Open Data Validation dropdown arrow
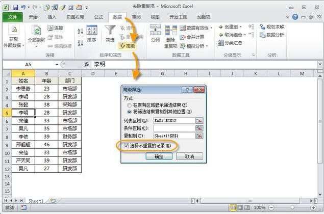The image size is (324, 214). click(x=211, y=28)
